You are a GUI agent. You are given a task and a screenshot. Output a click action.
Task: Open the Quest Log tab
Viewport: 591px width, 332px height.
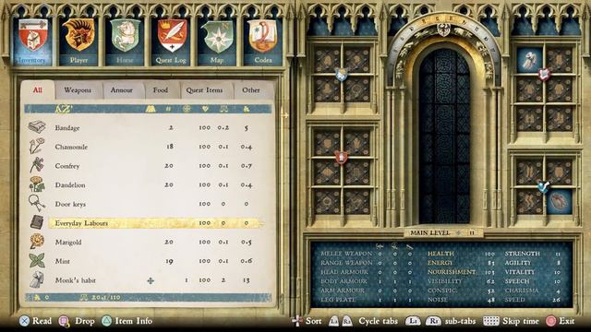(171, 41)
